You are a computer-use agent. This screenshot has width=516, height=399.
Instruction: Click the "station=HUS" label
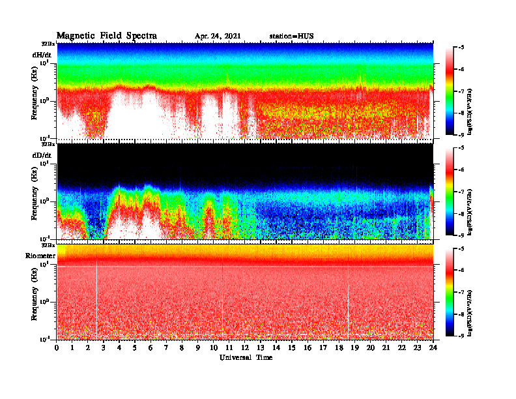click(291, 37)
